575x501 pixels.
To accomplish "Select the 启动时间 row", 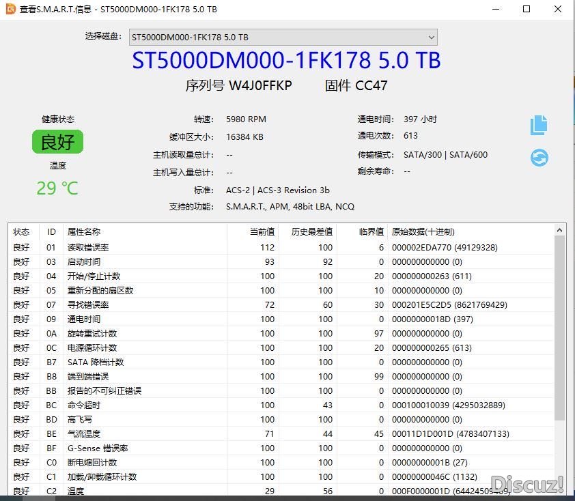I will (281, 261).
